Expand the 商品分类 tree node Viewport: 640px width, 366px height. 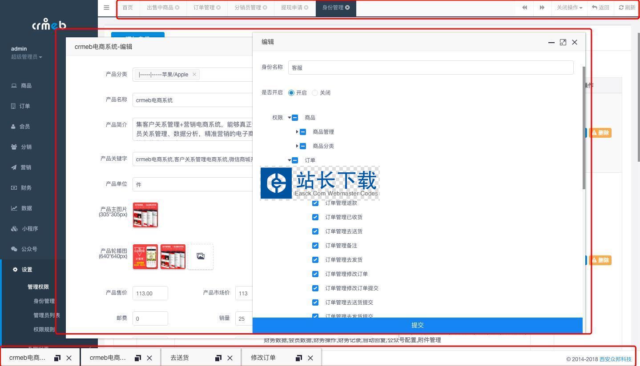pyautogui.click(x=297, y=146)
